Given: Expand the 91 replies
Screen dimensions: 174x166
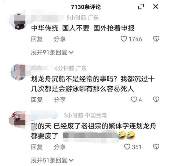Looking at the screenshot, I should 52,53.
